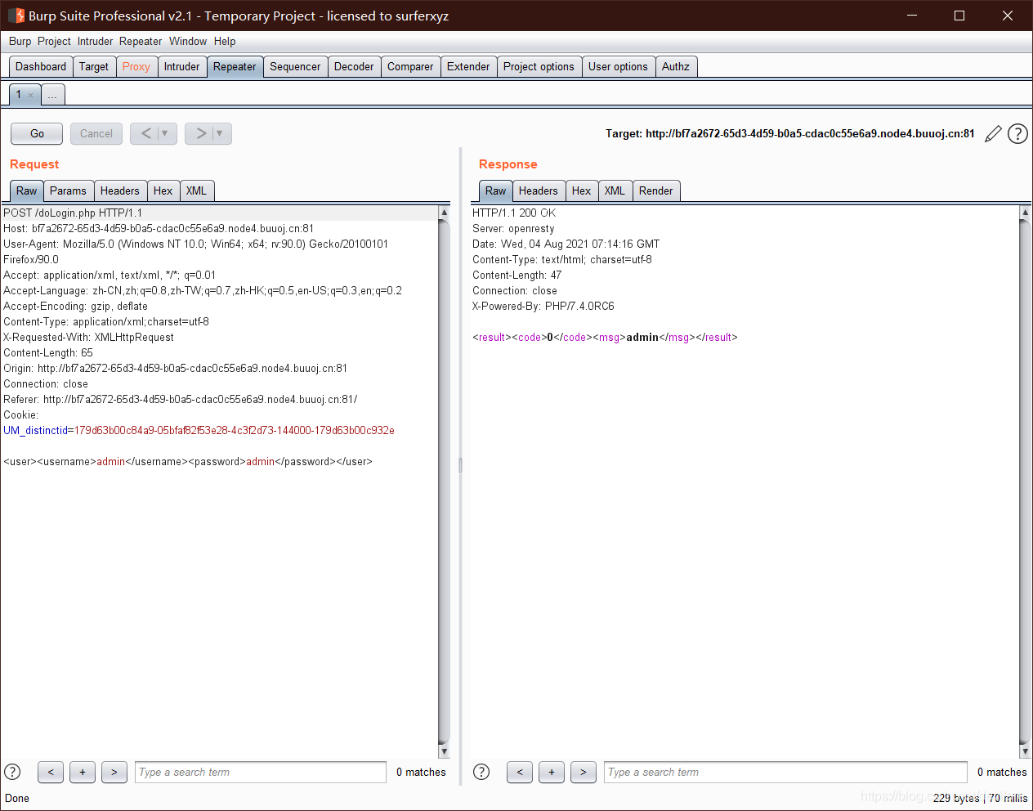Open Authz tab

coord(676,67)
